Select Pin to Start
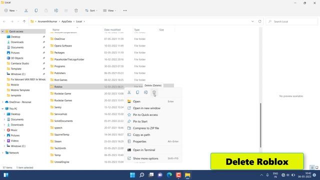The height and width of the screenshot is (180, 320). 153,121
